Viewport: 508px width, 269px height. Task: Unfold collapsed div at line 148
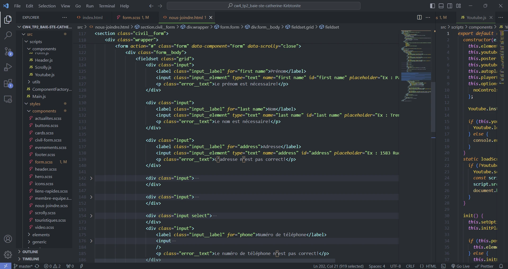[x=91, y=197]
